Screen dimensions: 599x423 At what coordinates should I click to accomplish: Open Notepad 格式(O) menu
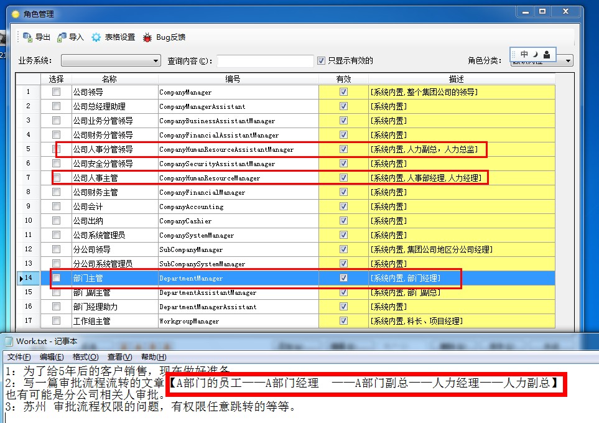[x=86, y=357]
